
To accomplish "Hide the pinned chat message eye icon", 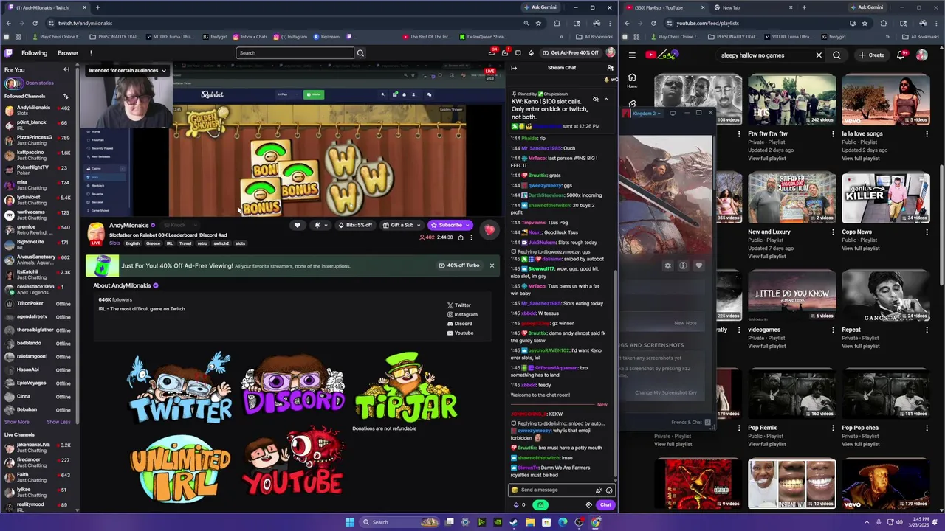I will pos(595,99).
